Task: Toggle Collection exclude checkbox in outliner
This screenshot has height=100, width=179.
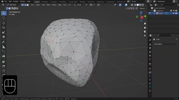Action: pyautogui.click(x=171, y=11)
